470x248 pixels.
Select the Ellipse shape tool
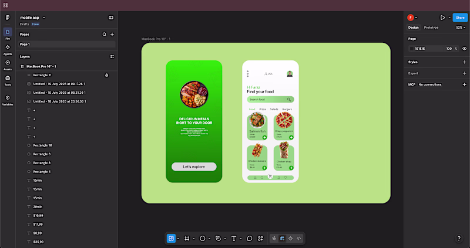coord(202,239)
